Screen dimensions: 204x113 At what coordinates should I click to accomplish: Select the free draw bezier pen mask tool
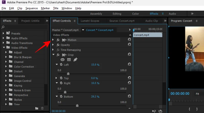[x=75, y=60]
